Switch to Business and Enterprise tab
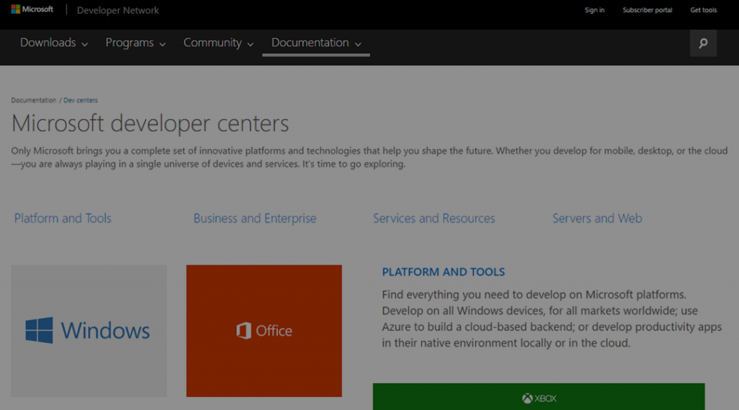739x410 pixels. point(255,218)
